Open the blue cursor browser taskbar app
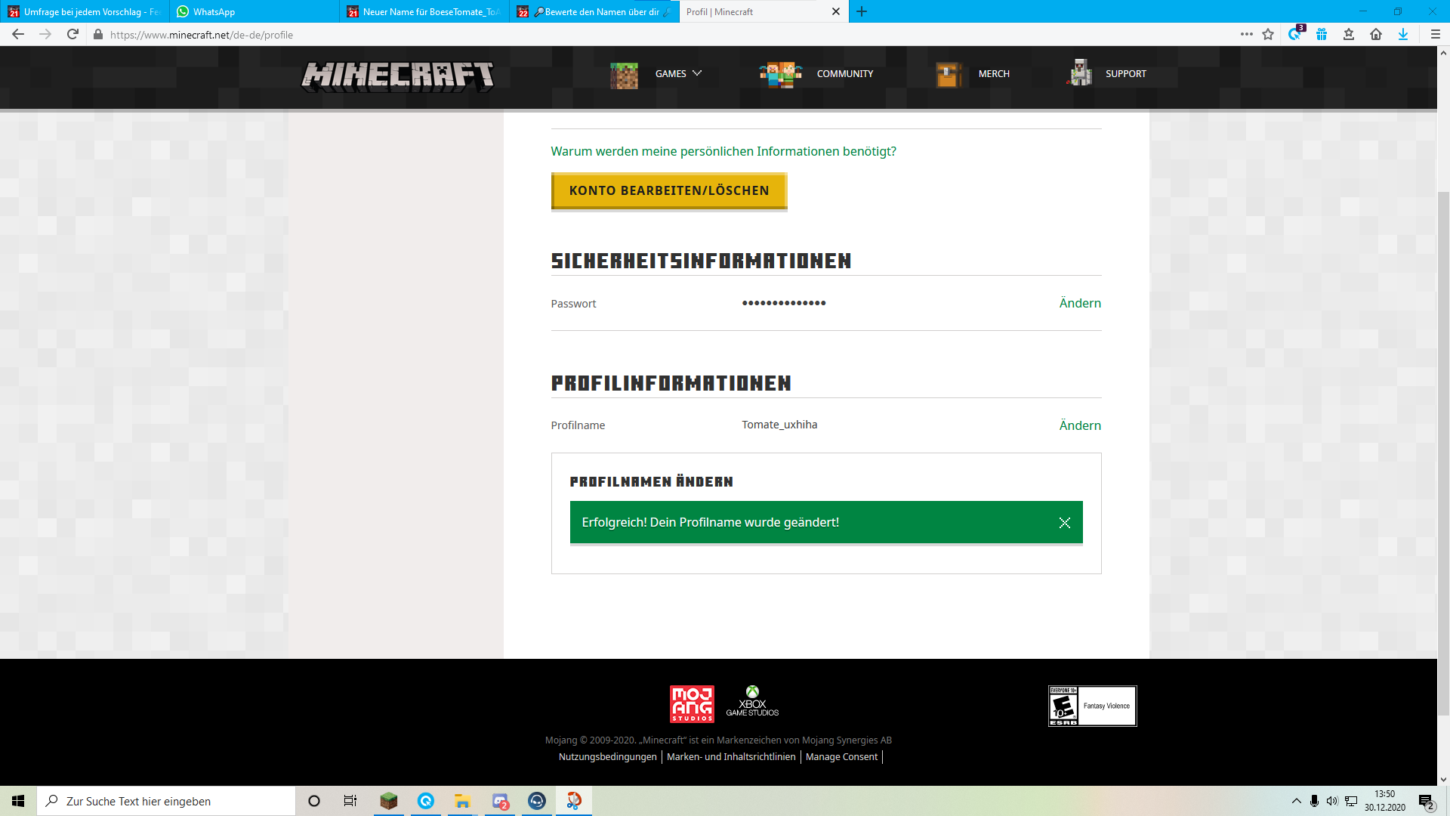Screen dimensions: 1450x816 pyautogui.click(x=426, y=801)
